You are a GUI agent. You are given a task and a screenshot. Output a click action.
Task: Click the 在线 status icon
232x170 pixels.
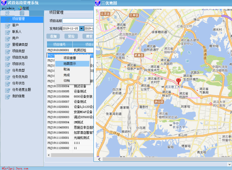[20, 8]
